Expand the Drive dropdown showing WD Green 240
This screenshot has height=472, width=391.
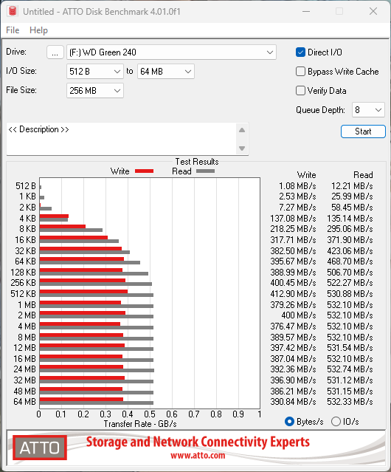pyautogui.click(x=171, y=52)
